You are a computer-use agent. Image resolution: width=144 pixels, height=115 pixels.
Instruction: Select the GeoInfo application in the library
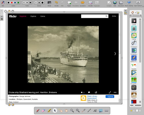(134, 66)
